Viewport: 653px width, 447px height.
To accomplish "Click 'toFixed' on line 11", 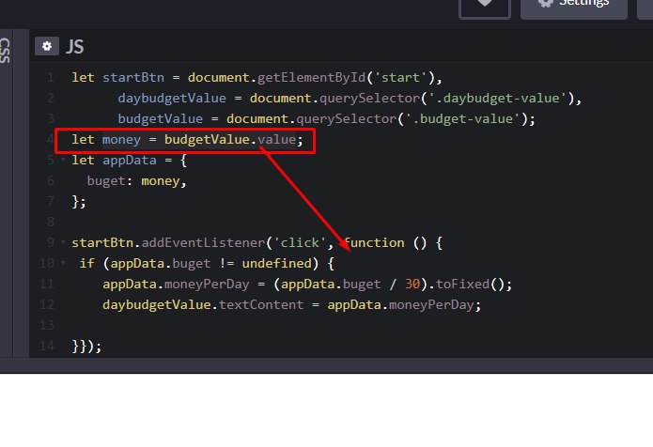I will tap(462, 285).
